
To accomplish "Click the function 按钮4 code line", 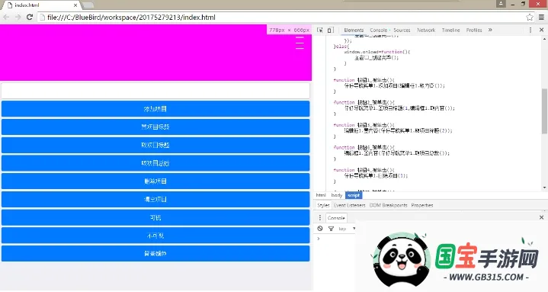I will (364, 170).
